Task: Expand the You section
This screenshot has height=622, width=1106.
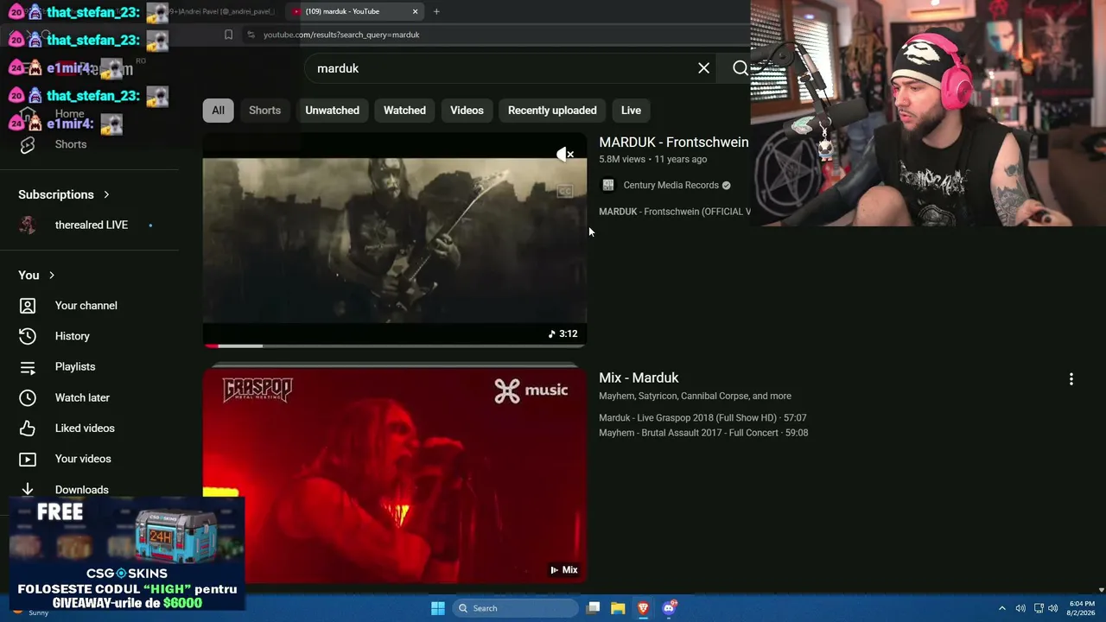Action: [36, 275]
